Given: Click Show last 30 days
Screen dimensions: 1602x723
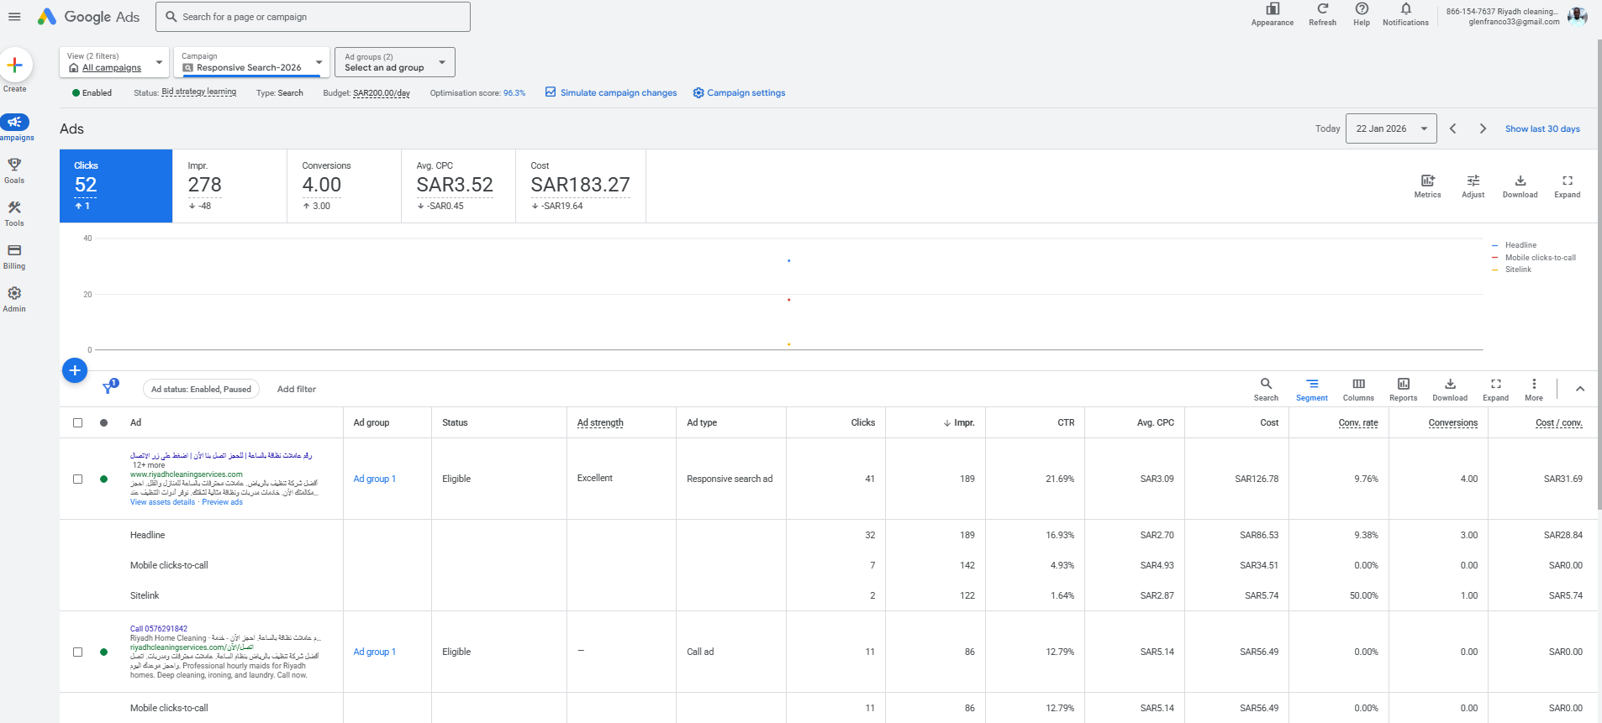Looking at the screenshot, I should coord(1542,129).
